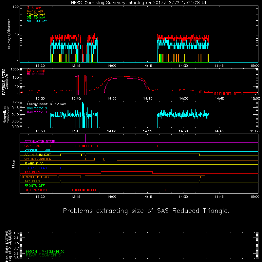Select the red 3-6 keV legend entry

[x=34, y=8]
